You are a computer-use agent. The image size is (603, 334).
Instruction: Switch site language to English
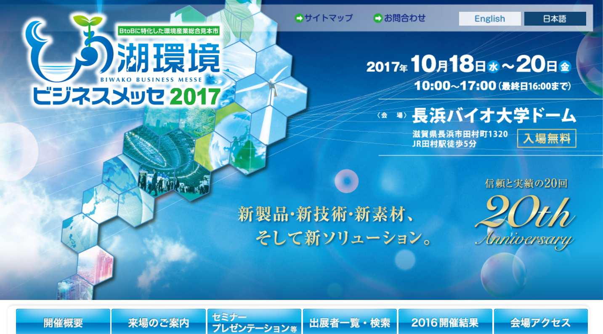(490, 18)
